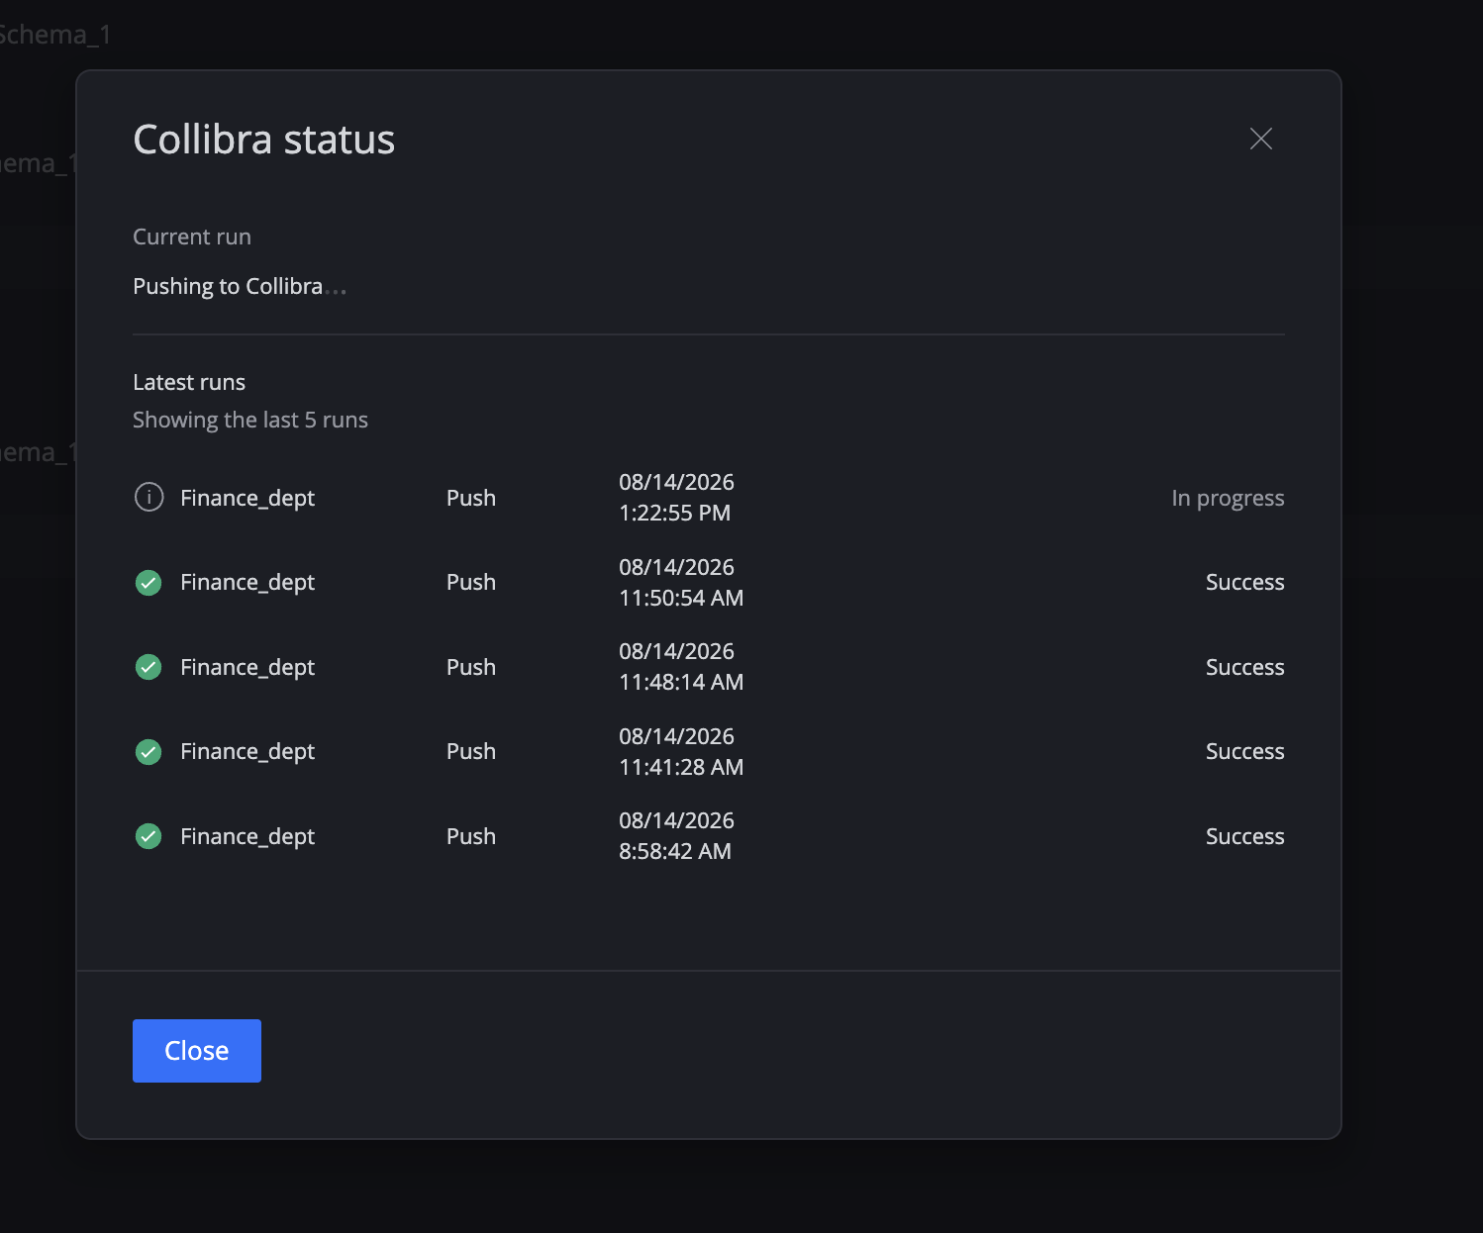The width and height of the screenshot is (1483, 1233).
Task: Click the blue Close button
Action: coord(197,1051)
